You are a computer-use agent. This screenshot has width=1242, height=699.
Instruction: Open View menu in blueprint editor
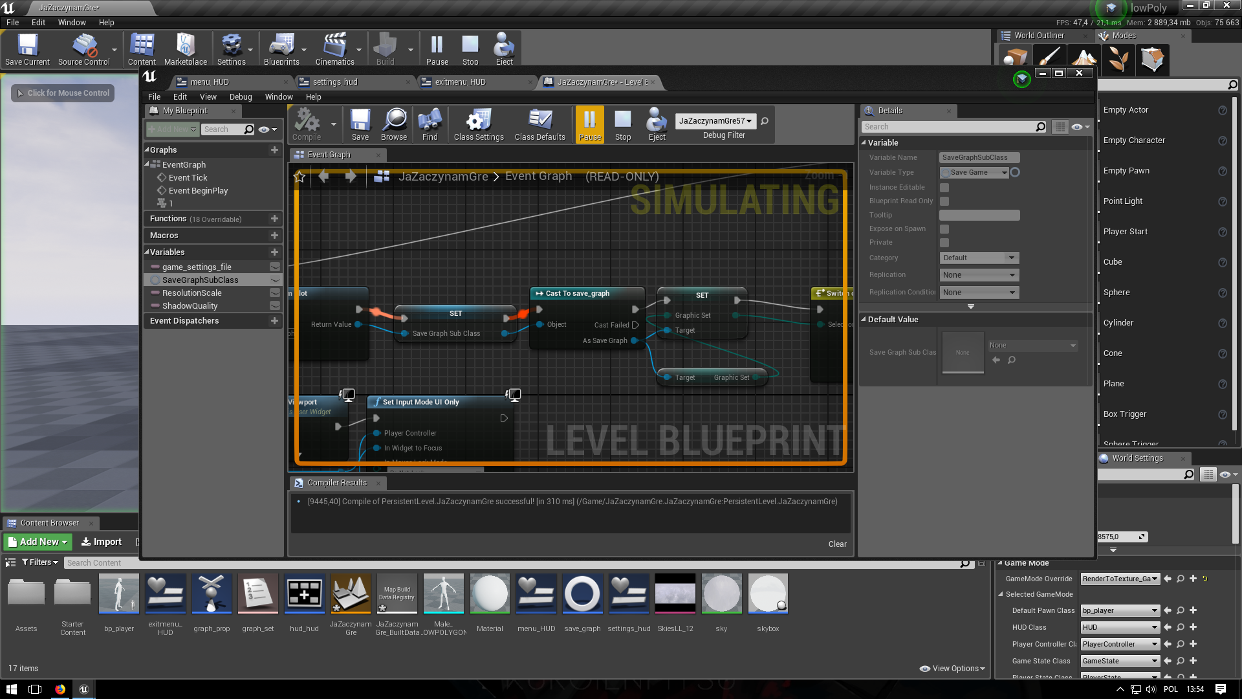click(x=208, y=97)
